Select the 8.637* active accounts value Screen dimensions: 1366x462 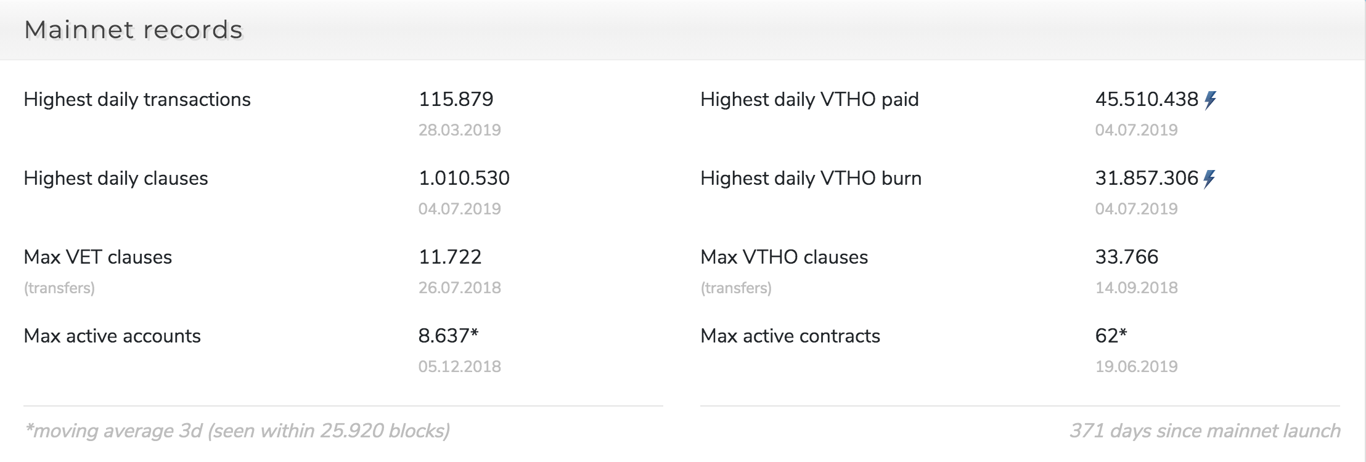449,336
